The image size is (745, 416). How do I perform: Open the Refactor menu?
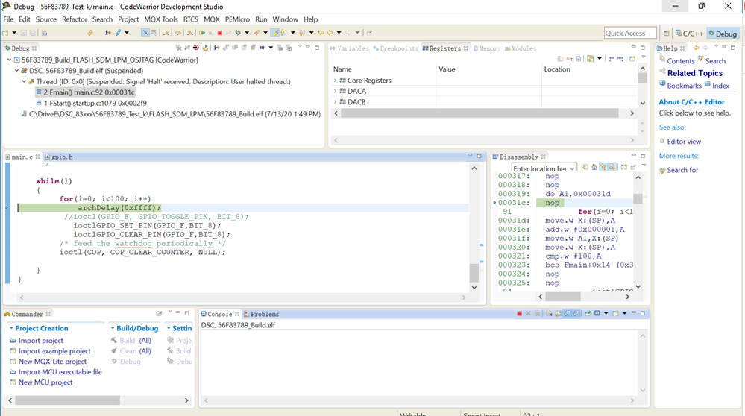[74, 19]
